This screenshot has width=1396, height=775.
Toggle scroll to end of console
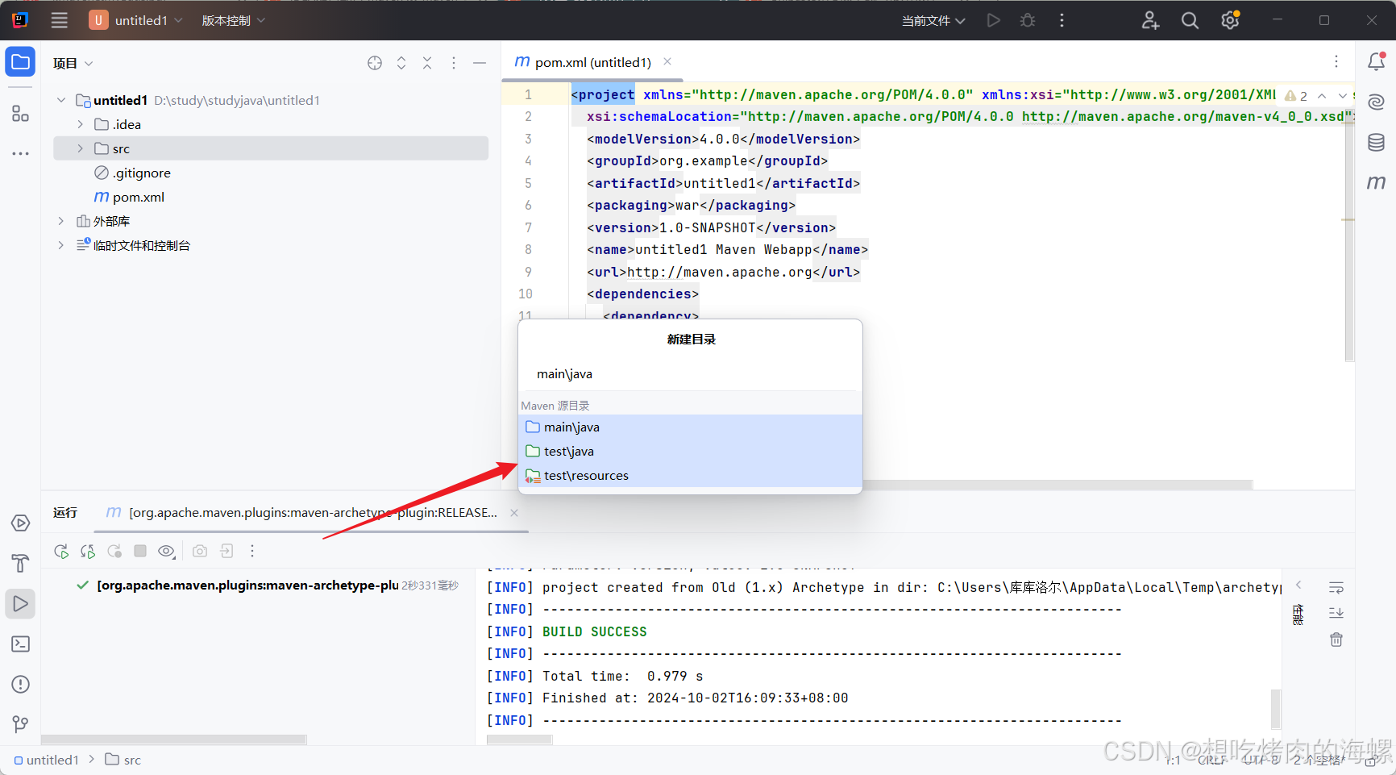pos(1336,613)
